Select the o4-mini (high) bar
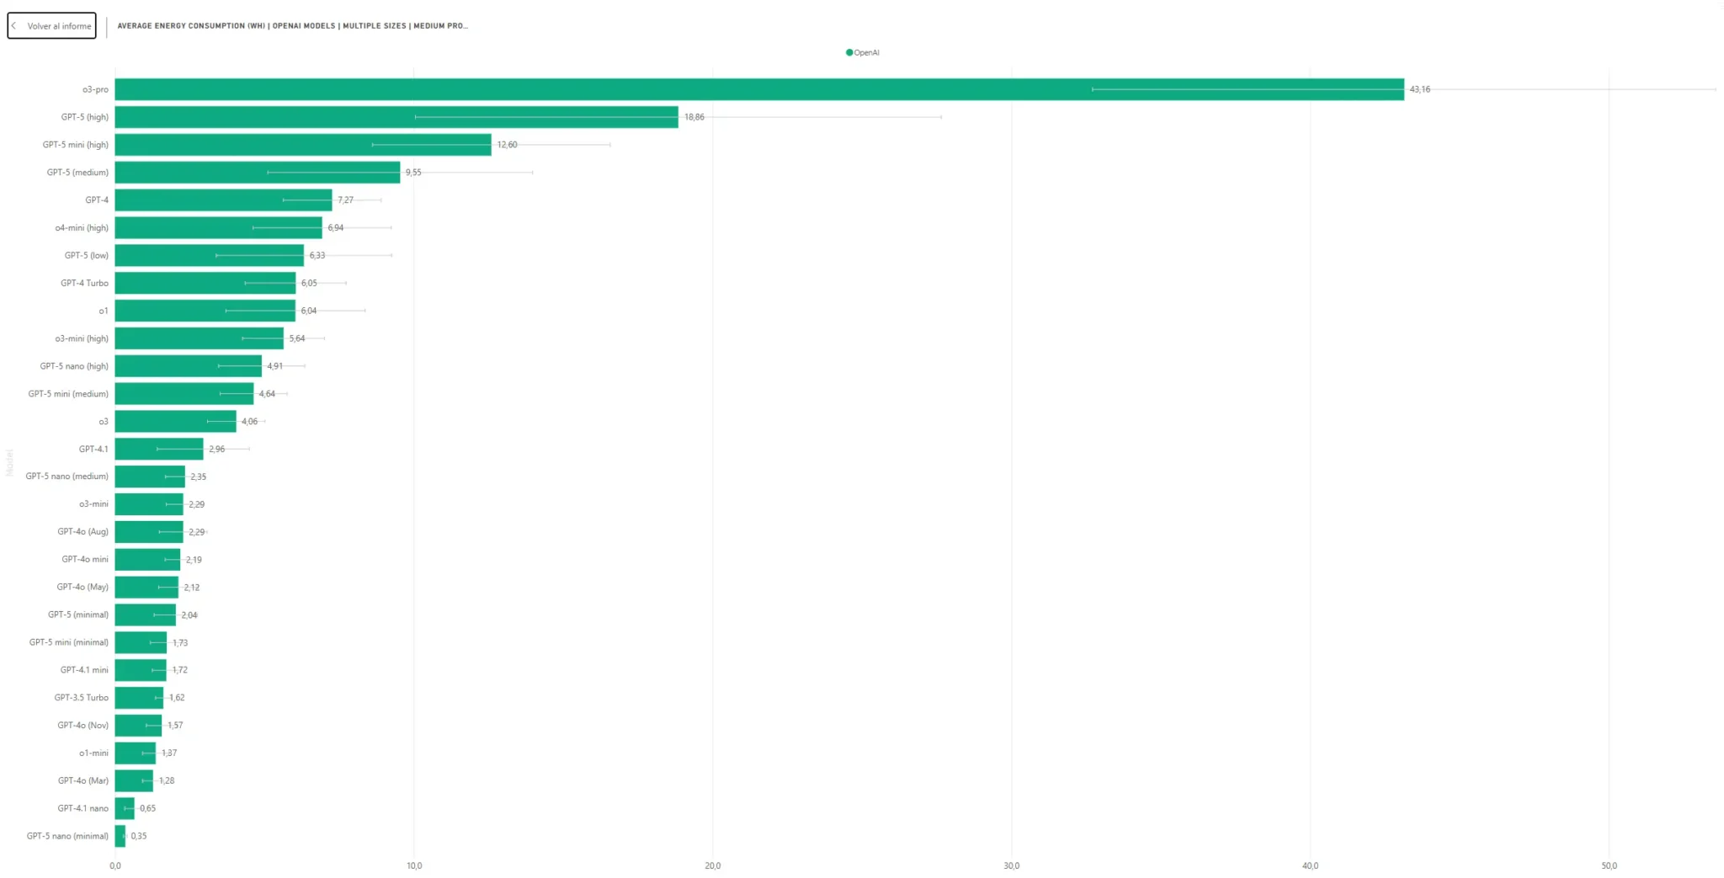This screenshot has width=1724, height=878. tap(219, 228)
